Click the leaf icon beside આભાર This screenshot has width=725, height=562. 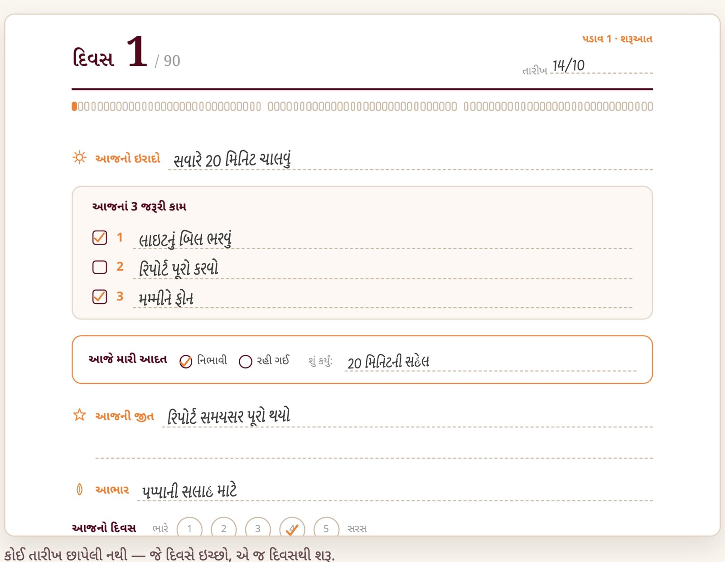point(79,489)
